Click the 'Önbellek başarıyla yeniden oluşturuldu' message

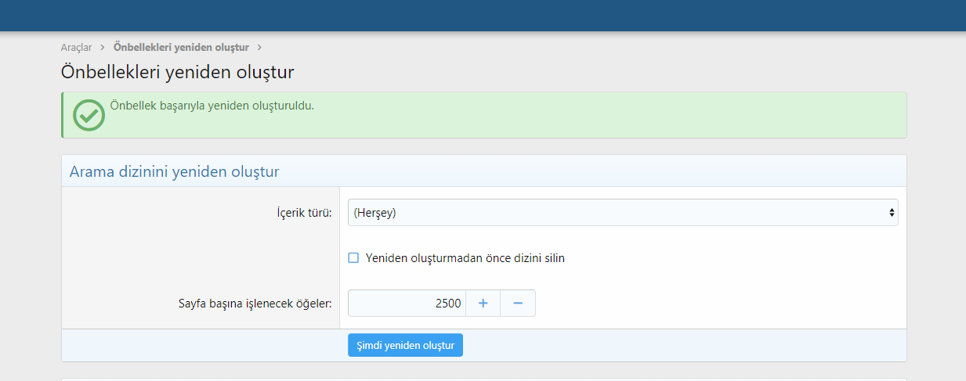(x=212, y=106)
